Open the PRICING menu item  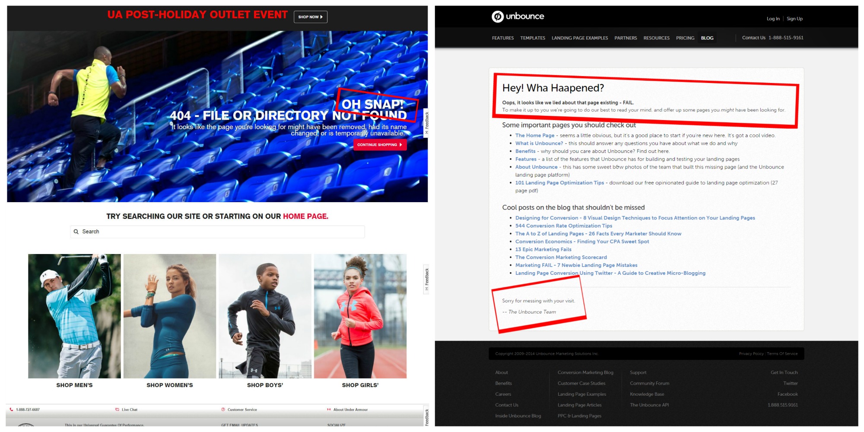click(x=685, y=38)
